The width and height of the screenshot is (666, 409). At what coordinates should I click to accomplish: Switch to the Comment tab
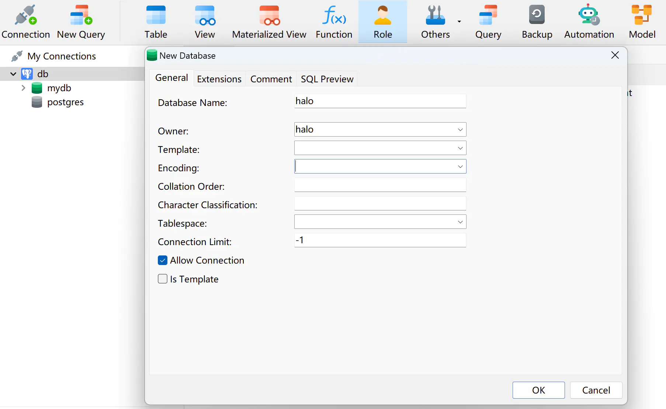[x=271, y=79]
